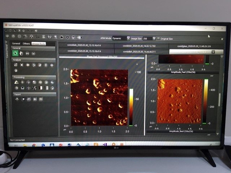Select the arrow pointer tool
This screenshot has width=231, height=173.
pos(16,53)
